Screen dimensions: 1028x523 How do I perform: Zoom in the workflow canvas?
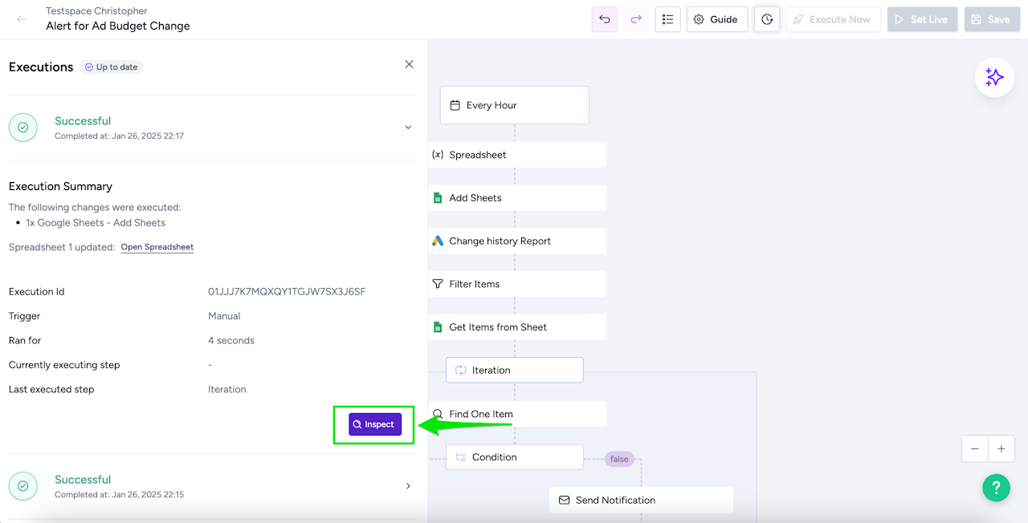pyautogui.click(x=1001, y=449)
